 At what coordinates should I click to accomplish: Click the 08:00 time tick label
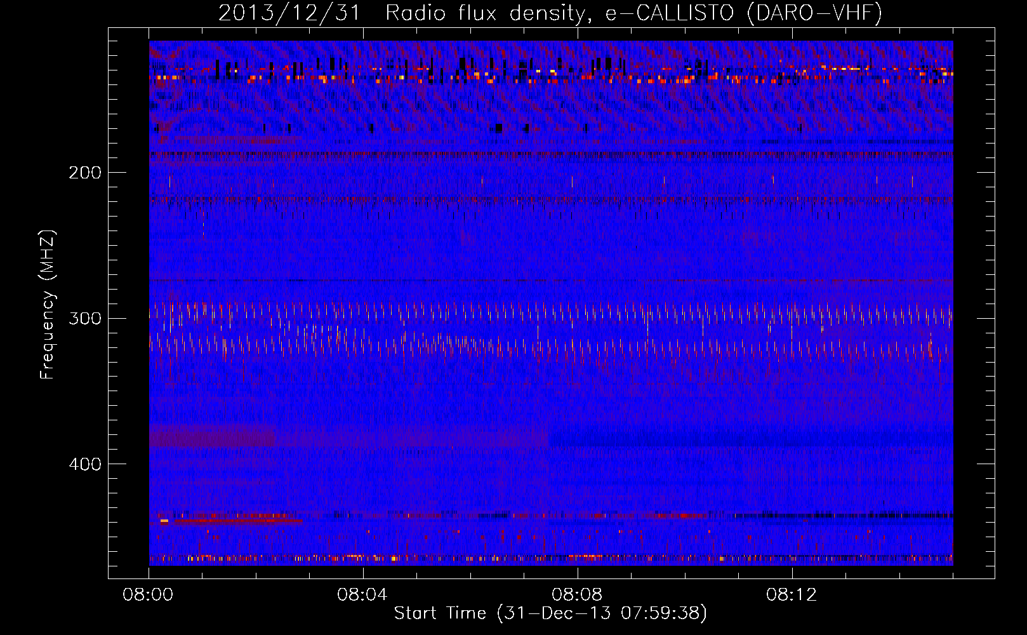pyautogui.click(x=148, y=595)
